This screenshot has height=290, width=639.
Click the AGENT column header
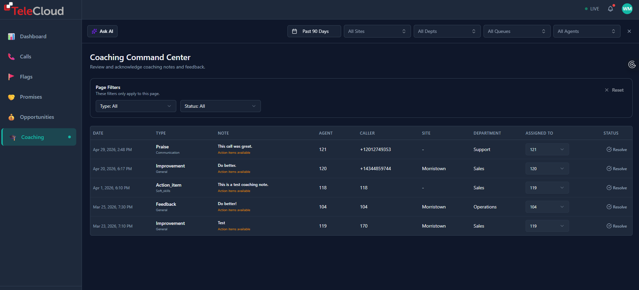point(326,133)
